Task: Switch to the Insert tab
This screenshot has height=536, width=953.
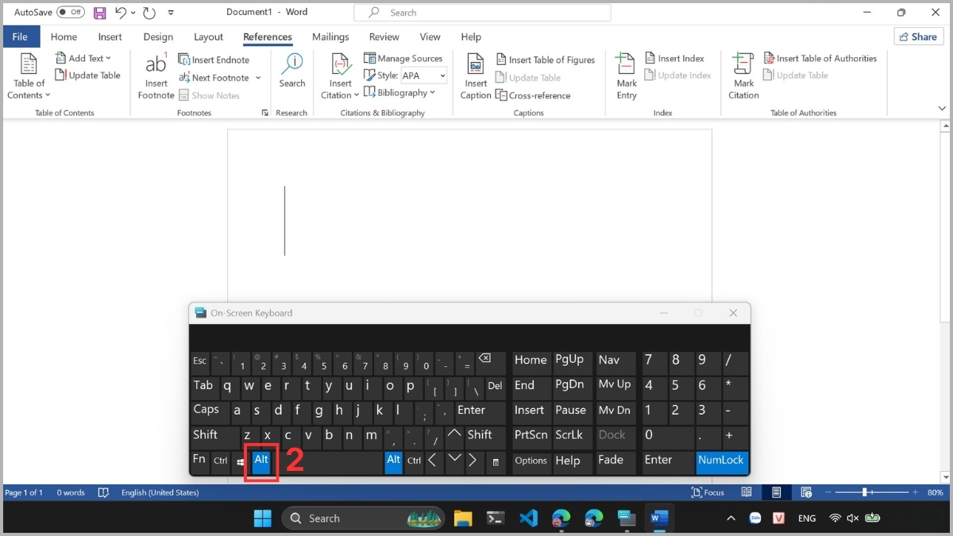Action: click(x=110, y=37)
